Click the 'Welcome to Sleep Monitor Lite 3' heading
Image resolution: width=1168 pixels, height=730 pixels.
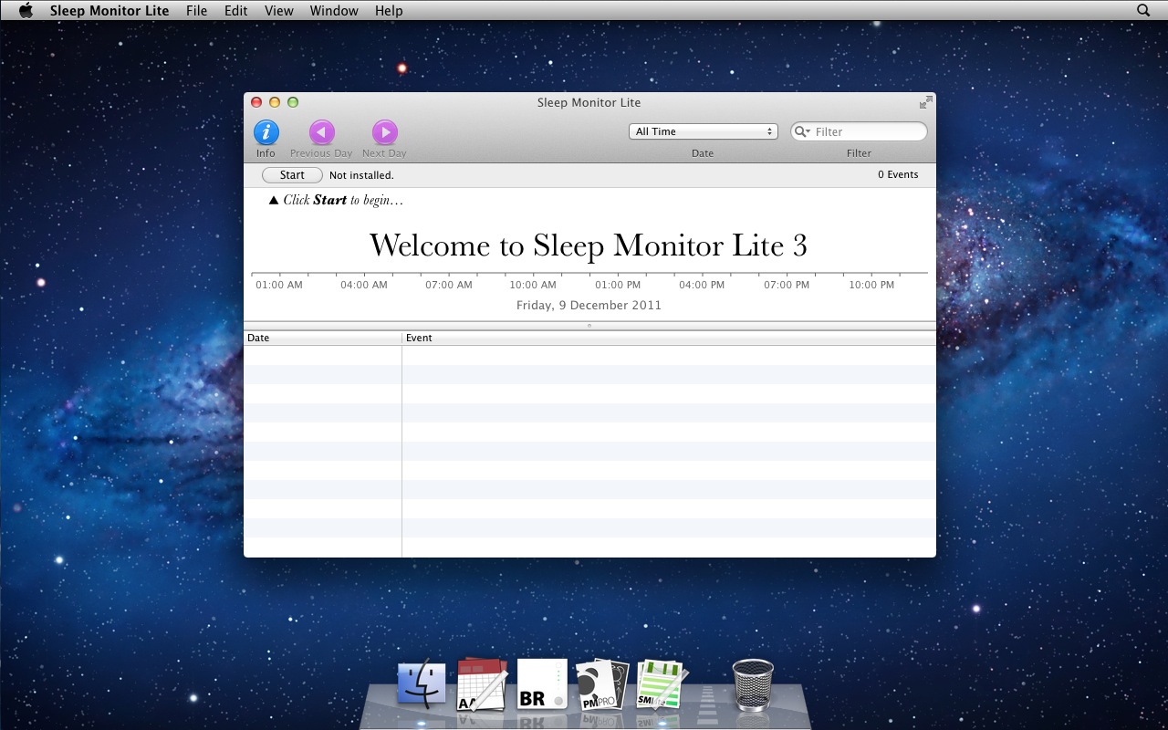click(589, 245)
